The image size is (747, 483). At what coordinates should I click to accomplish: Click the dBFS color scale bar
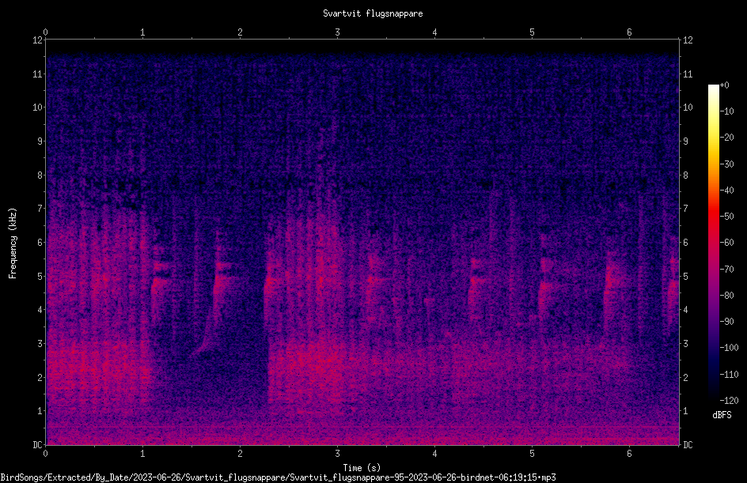tap(713, 242)
